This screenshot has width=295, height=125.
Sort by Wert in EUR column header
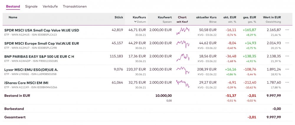(272, 17)
